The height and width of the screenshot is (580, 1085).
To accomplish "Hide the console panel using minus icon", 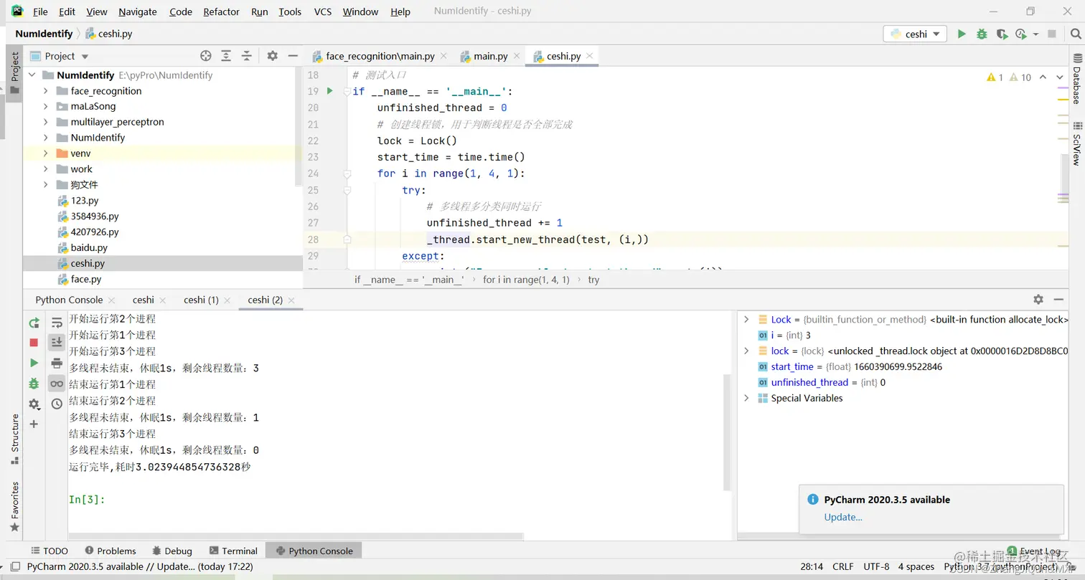I will (x=1058, y=300).
